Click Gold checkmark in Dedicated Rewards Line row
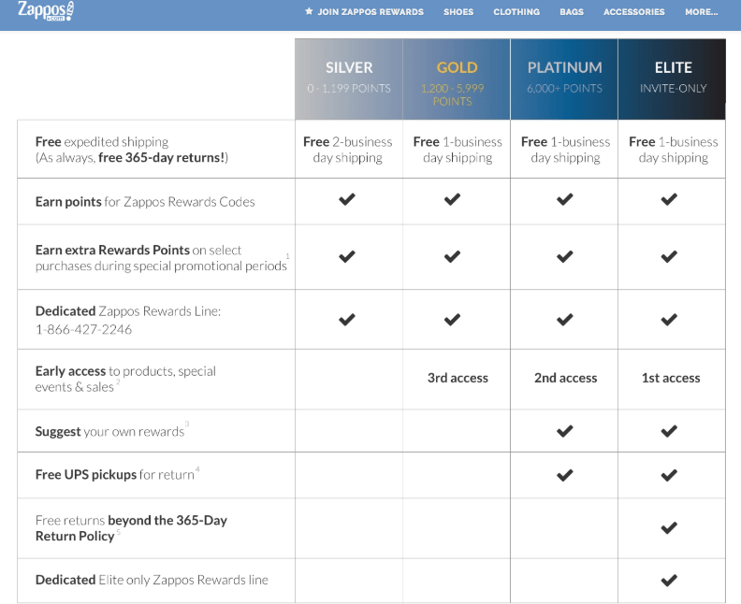The image size is (741, 604). (x=452, y=320)
